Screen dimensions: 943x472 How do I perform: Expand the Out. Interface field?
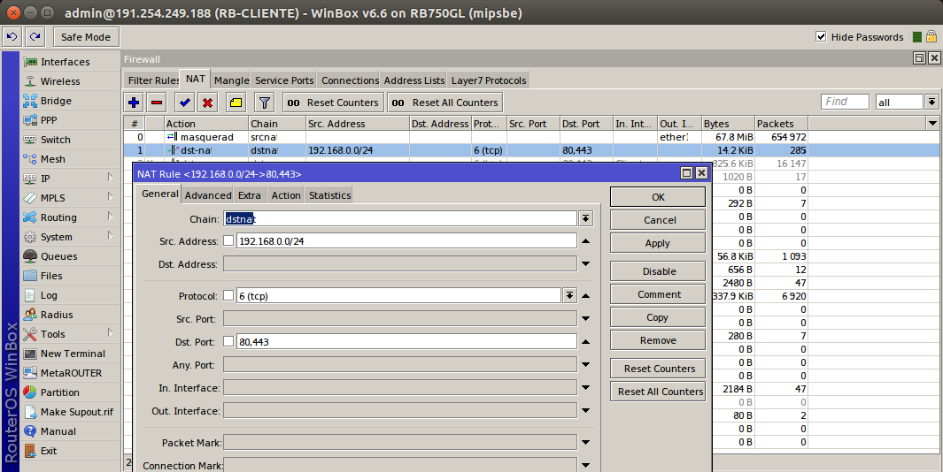586,411
